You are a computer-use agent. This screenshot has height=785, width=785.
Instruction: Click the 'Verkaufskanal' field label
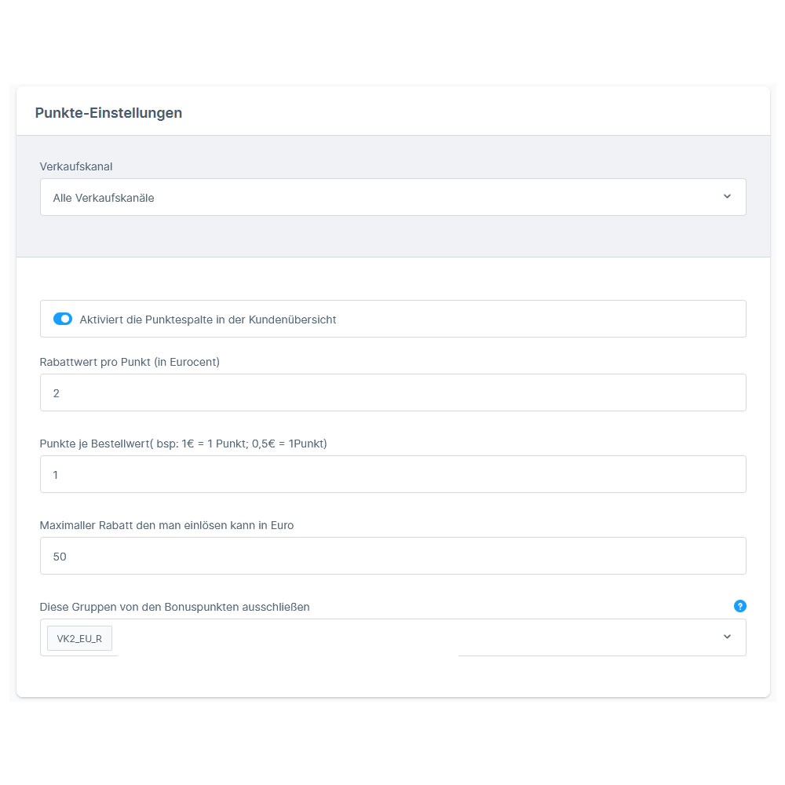(x=75, y=166)
